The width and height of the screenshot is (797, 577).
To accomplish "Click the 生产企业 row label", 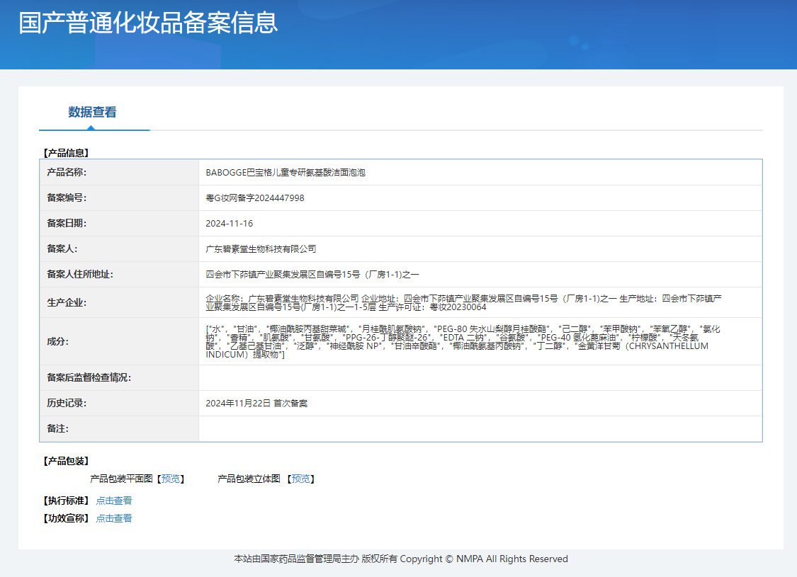I will coord(67,303).
